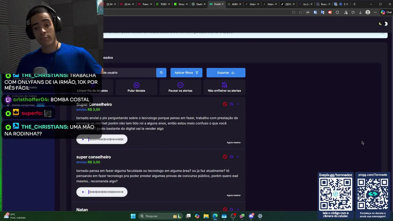The width and height of the screenshot is (393, 221).
Task: Block the second super conselheiro donation (red icon)
Action: click(x=225, y=157)
